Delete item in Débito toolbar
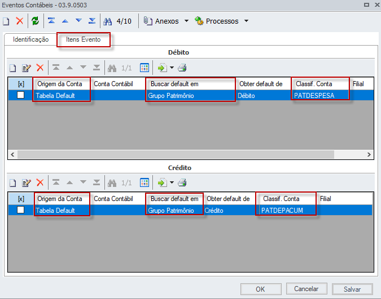381x299 pixels. [40, 68]
